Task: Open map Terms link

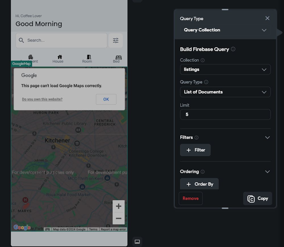Action: tap(93, 229)
